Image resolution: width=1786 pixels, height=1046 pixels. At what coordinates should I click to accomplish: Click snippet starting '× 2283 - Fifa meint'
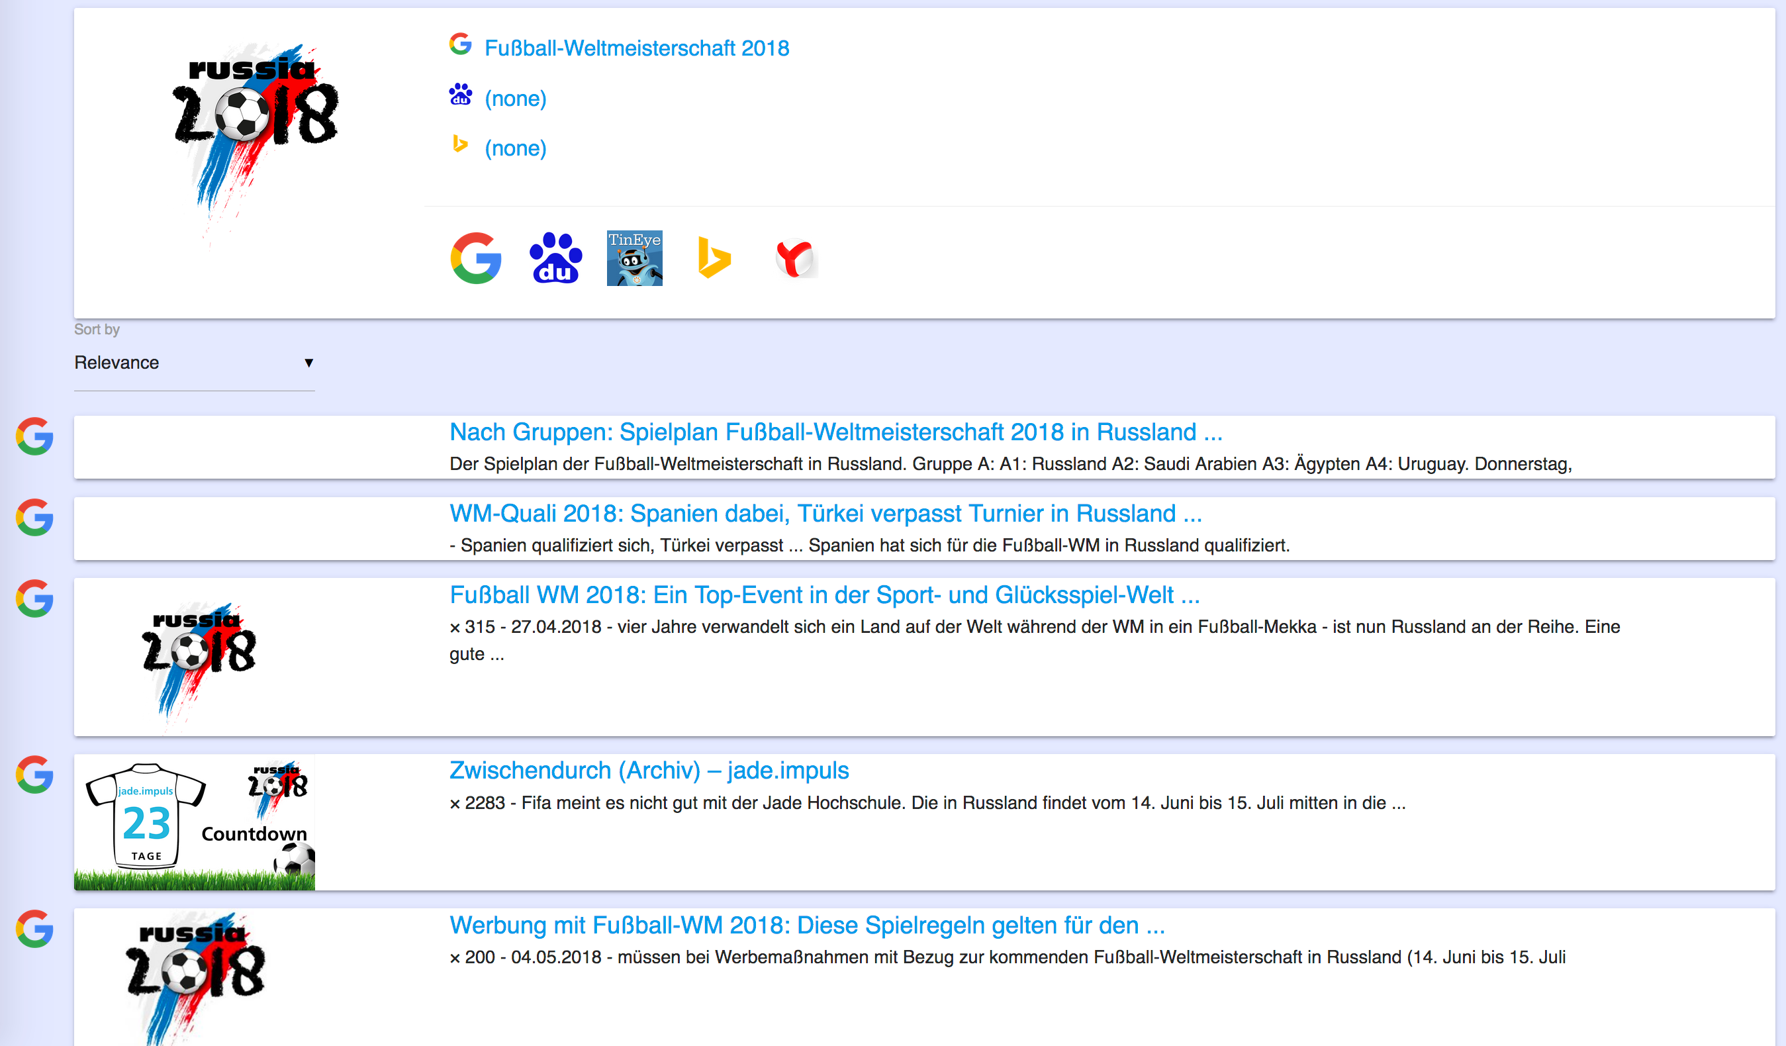click(x=927, y=803)
